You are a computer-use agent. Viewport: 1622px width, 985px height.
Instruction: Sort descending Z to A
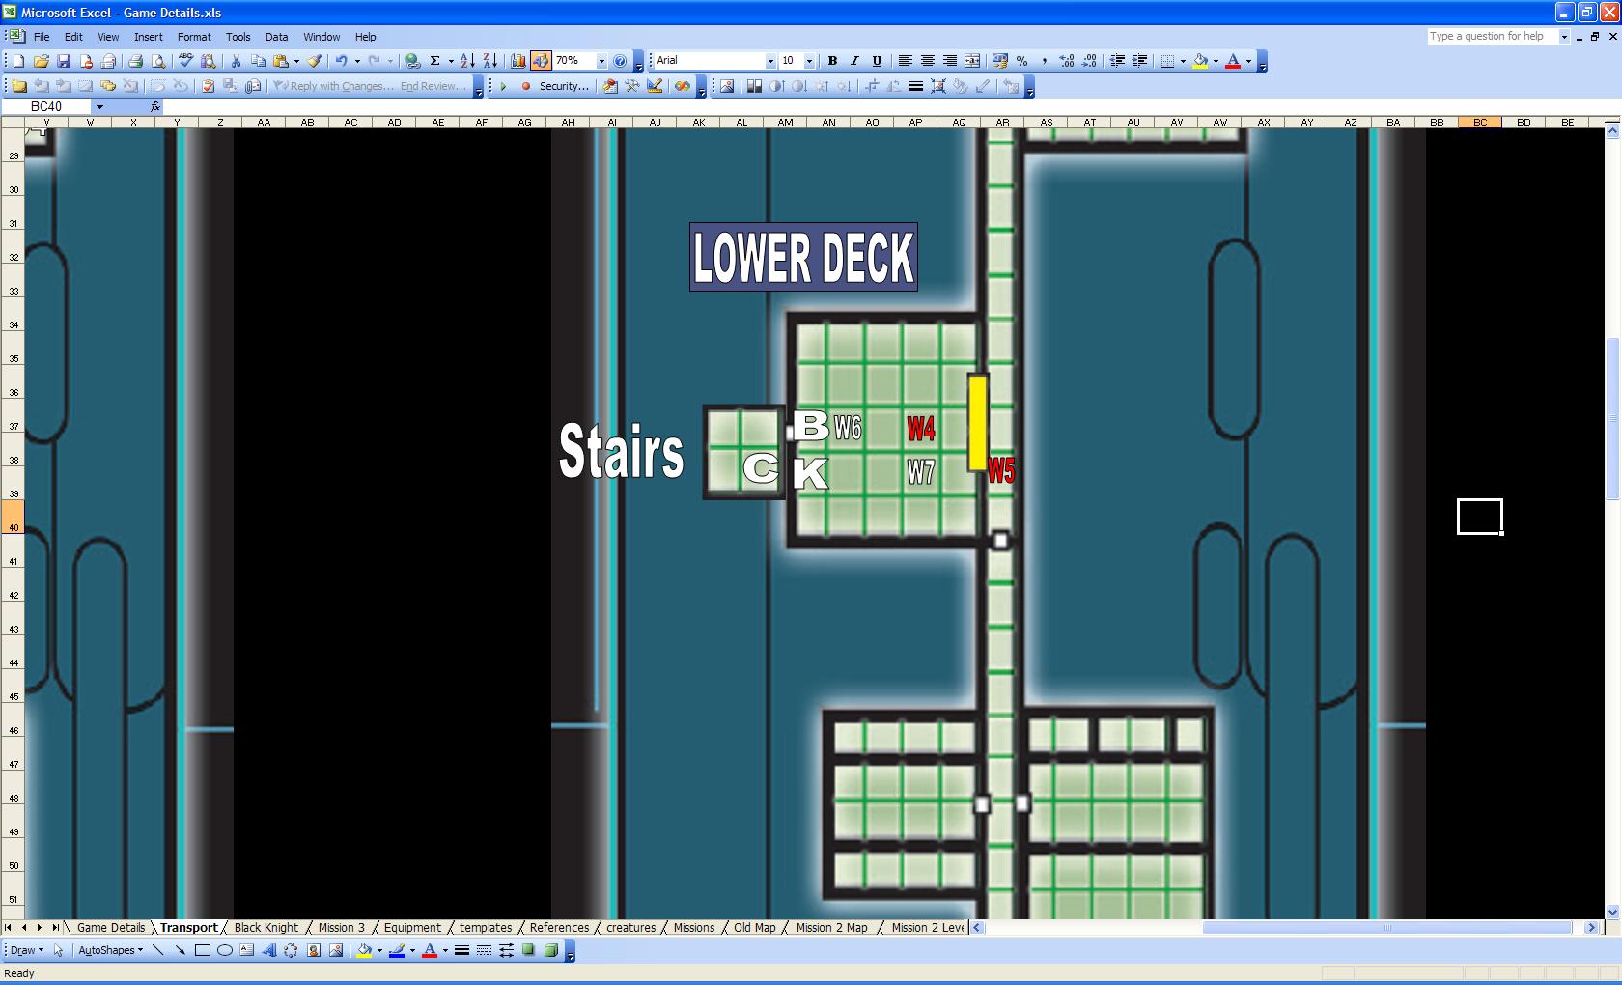click(489, 61)
